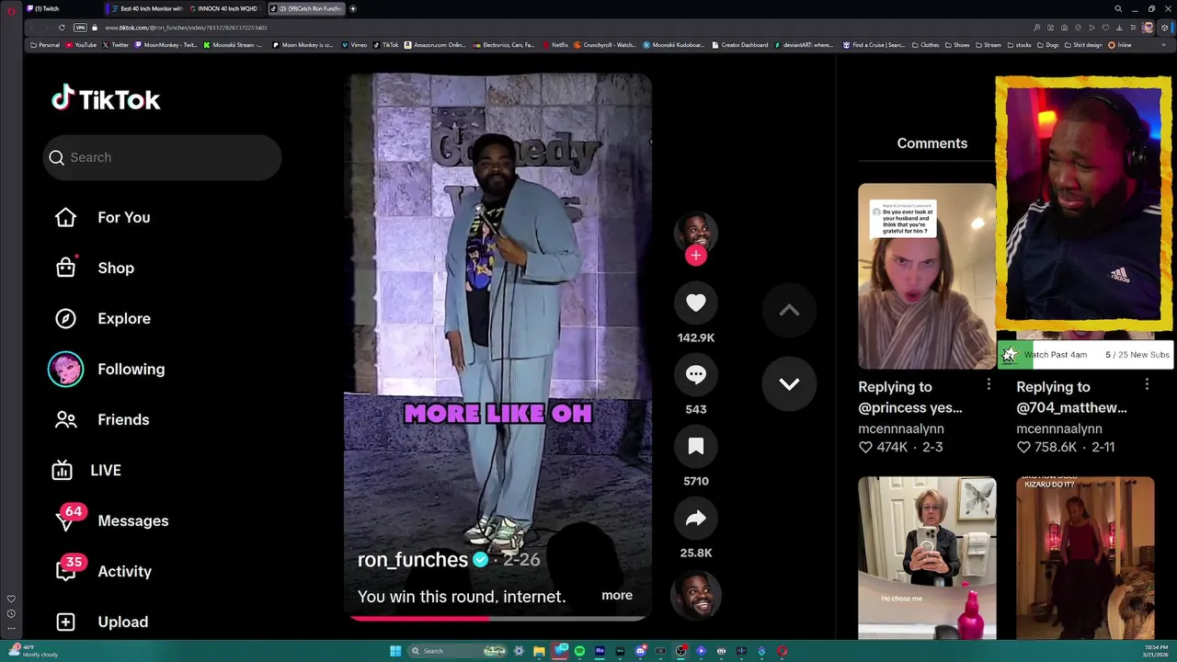Image resolution: width=1177 pixels, height=662 pixels.
Task: Open the Creator Dashboard bookmark
Action: (x=740, y=44)
